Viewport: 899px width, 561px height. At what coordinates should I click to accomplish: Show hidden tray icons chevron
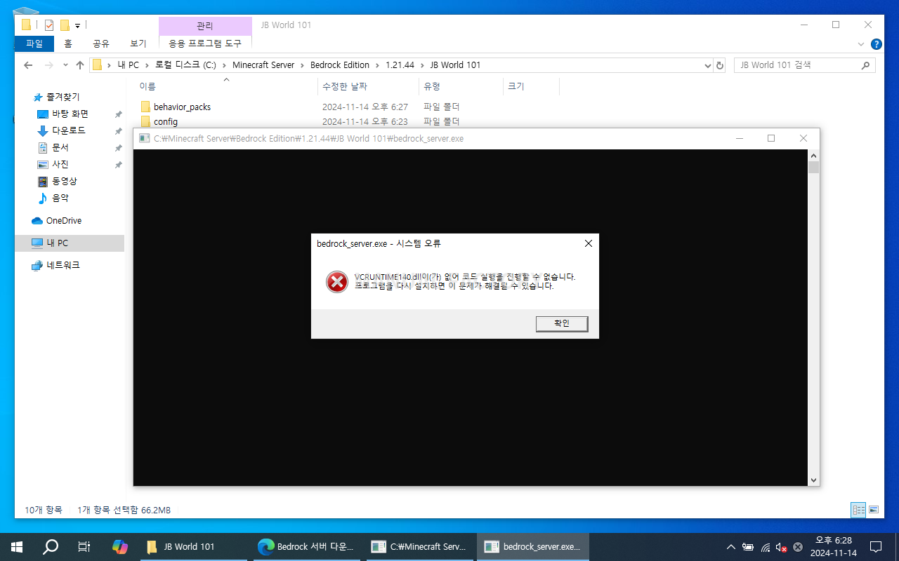[731, 547]
